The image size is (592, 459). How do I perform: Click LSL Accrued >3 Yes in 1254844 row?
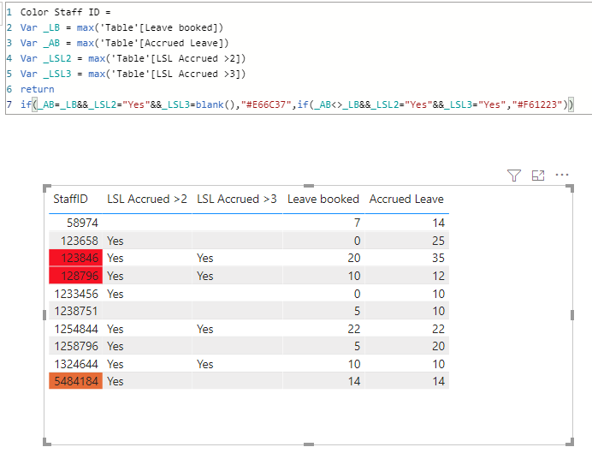(x=205, y=329)
